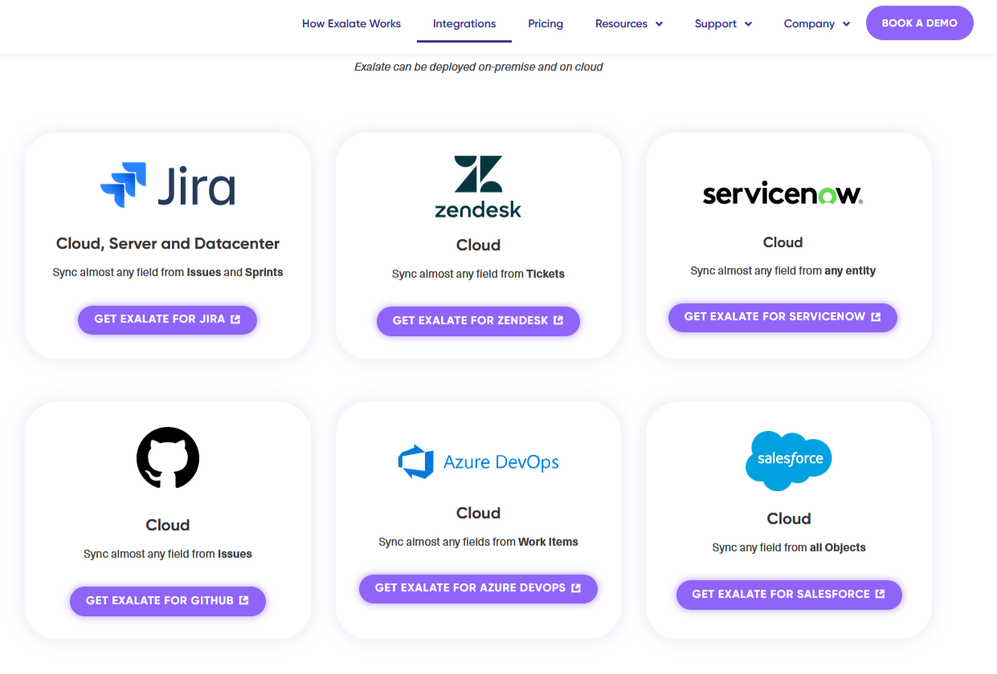997x674 pixels.
Task: Select the Azure DevOps logo icon
Action: [417, 461]
